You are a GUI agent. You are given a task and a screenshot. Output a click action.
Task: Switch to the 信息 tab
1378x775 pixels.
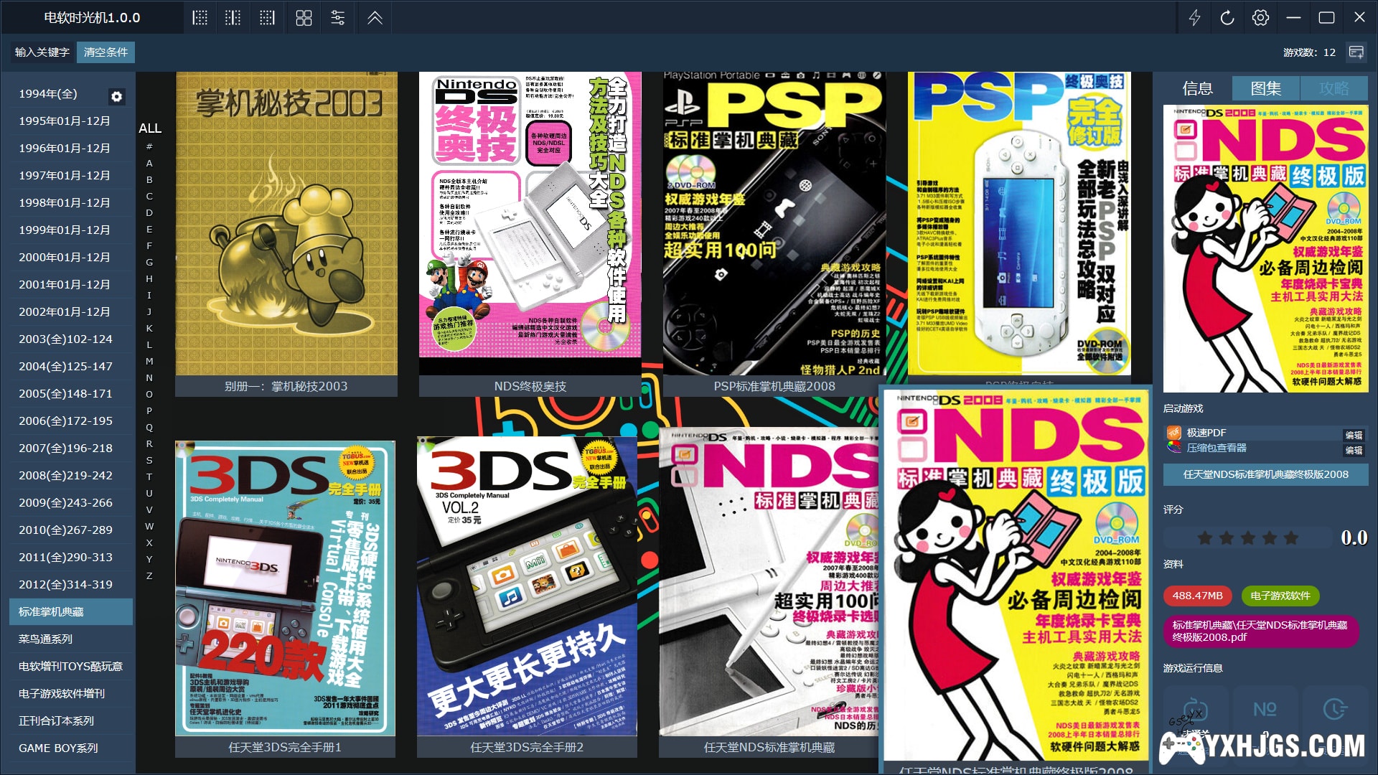pos(1197,88)
